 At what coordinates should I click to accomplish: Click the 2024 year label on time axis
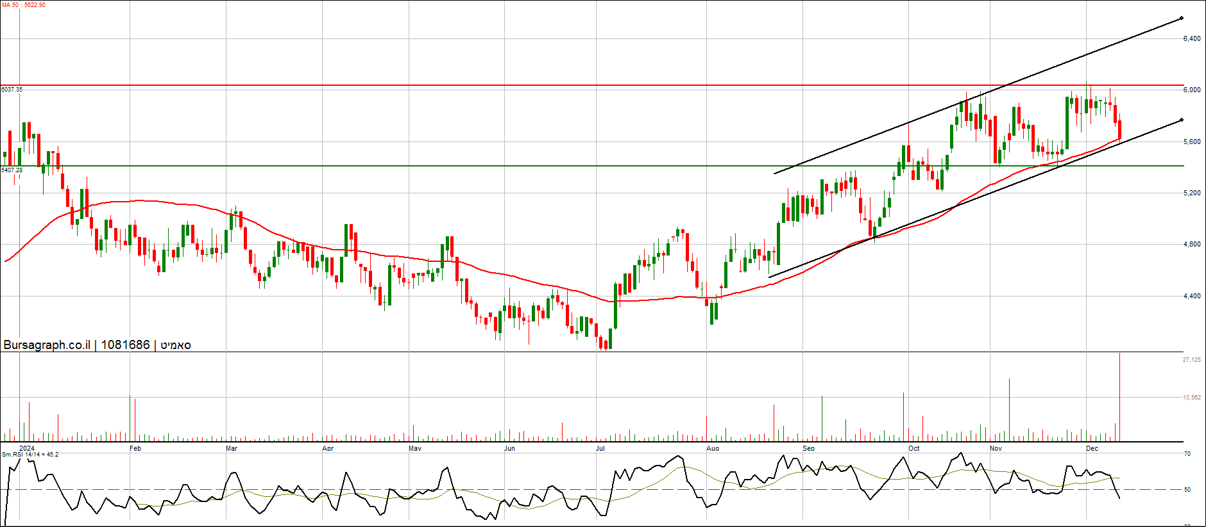point(27,448)
